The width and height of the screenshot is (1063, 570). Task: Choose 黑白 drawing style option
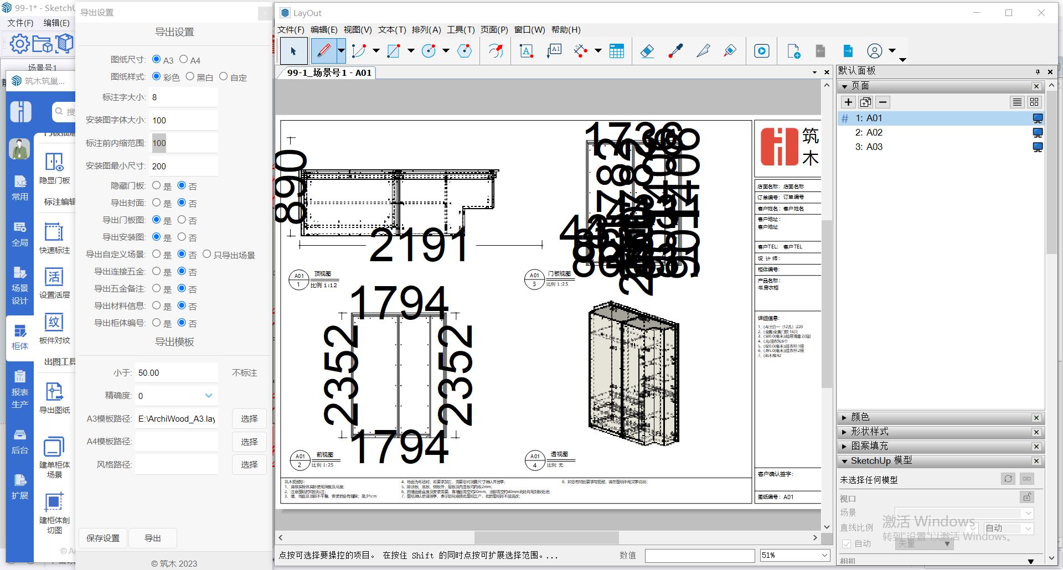coord(190,76)
